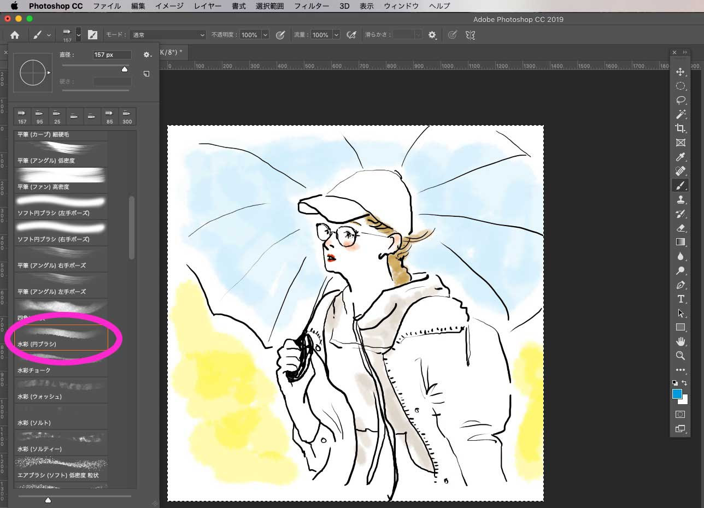Open the smoothing options gear icon
The width and height of the screenshot is (704, 508).
click(432, 34)
